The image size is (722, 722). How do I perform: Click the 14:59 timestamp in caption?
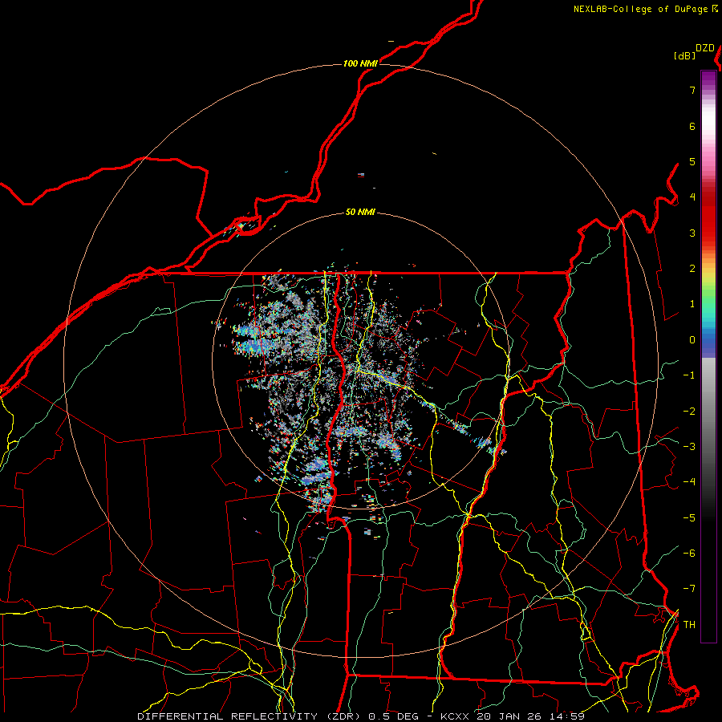[x=566, y=716]
